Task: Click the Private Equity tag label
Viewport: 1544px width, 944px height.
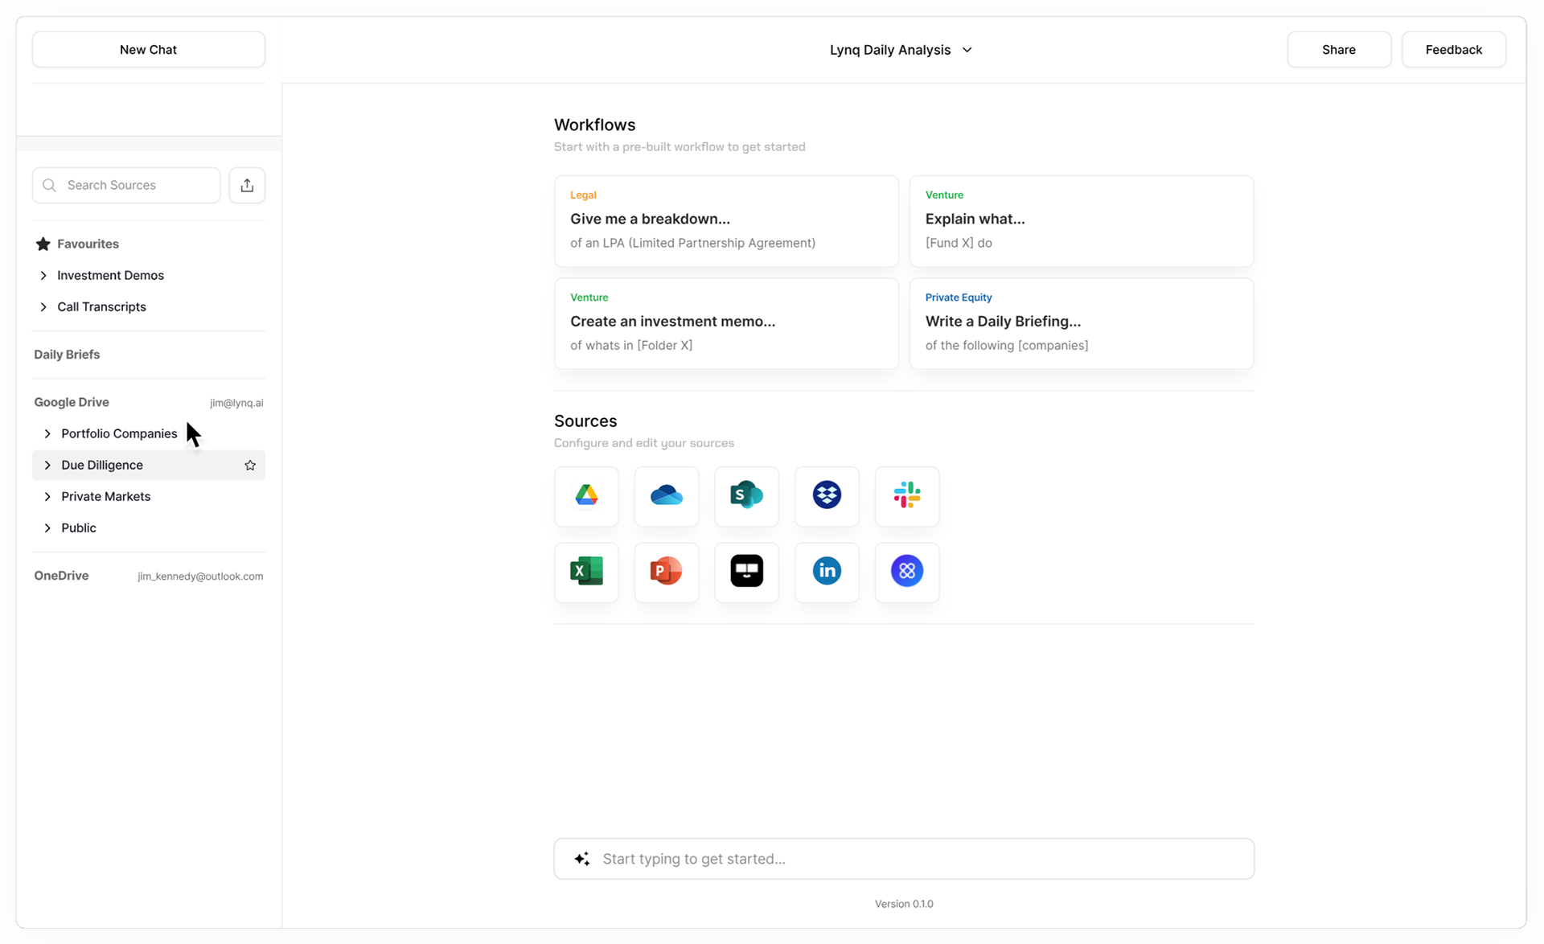Action: tap(959, 298)
